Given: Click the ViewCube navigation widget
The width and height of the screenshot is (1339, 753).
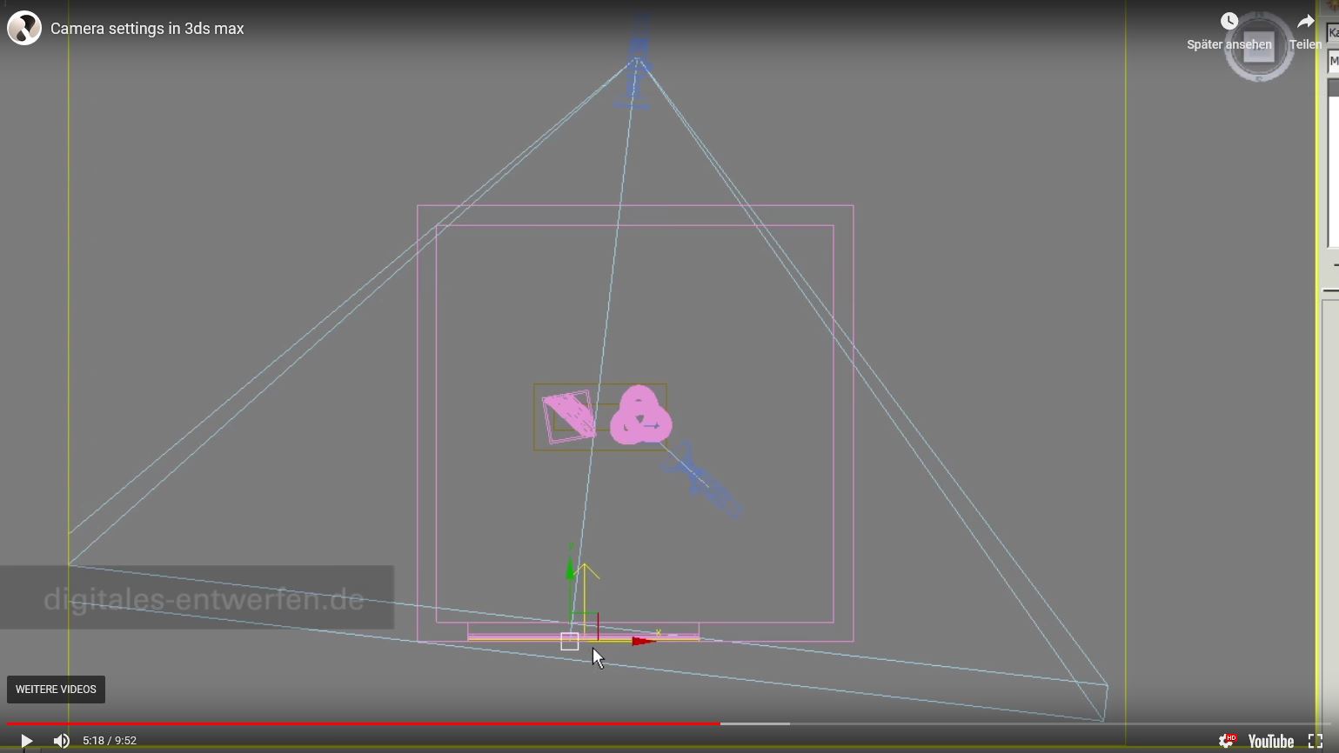Looking at the screenshot, I should point(1259,47).
